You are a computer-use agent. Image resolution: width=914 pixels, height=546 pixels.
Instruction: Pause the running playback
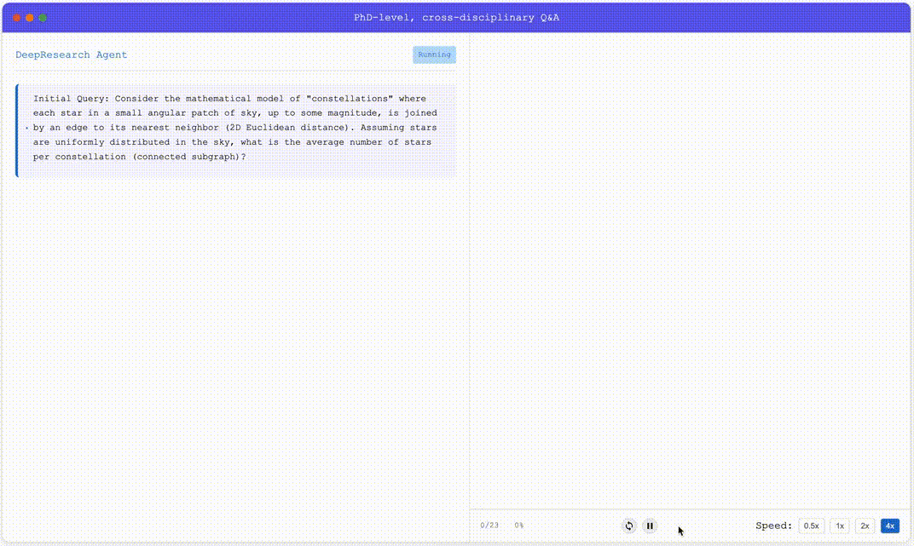pos(650,526)
